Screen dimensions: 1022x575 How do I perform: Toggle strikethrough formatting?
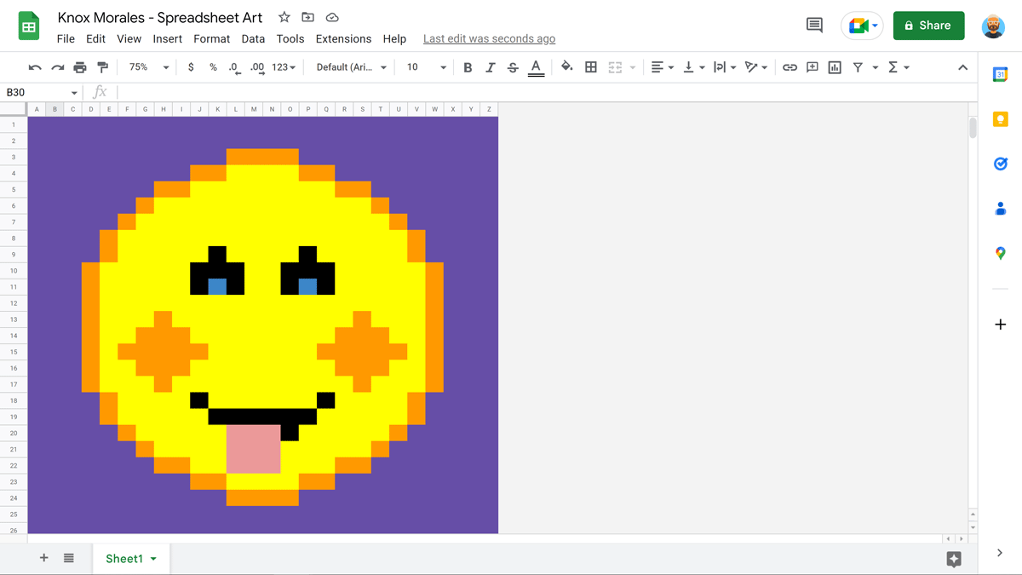[512, 66]
